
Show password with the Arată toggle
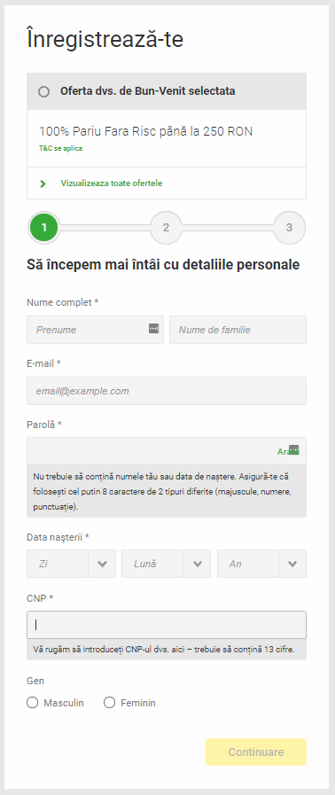tap(284, 451)
